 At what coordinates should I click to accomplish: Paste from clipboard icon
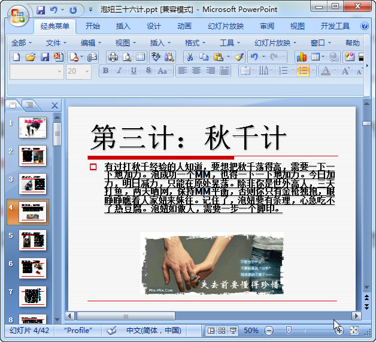tap(218, 57)
